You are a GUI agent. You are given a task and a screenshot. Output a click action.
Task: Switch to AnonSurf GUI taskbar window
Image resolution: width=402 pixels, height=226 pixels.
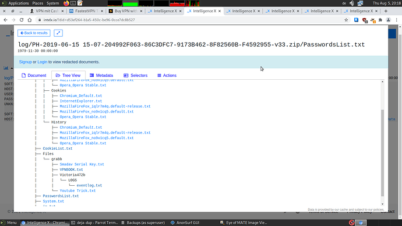tap(185, 223)
